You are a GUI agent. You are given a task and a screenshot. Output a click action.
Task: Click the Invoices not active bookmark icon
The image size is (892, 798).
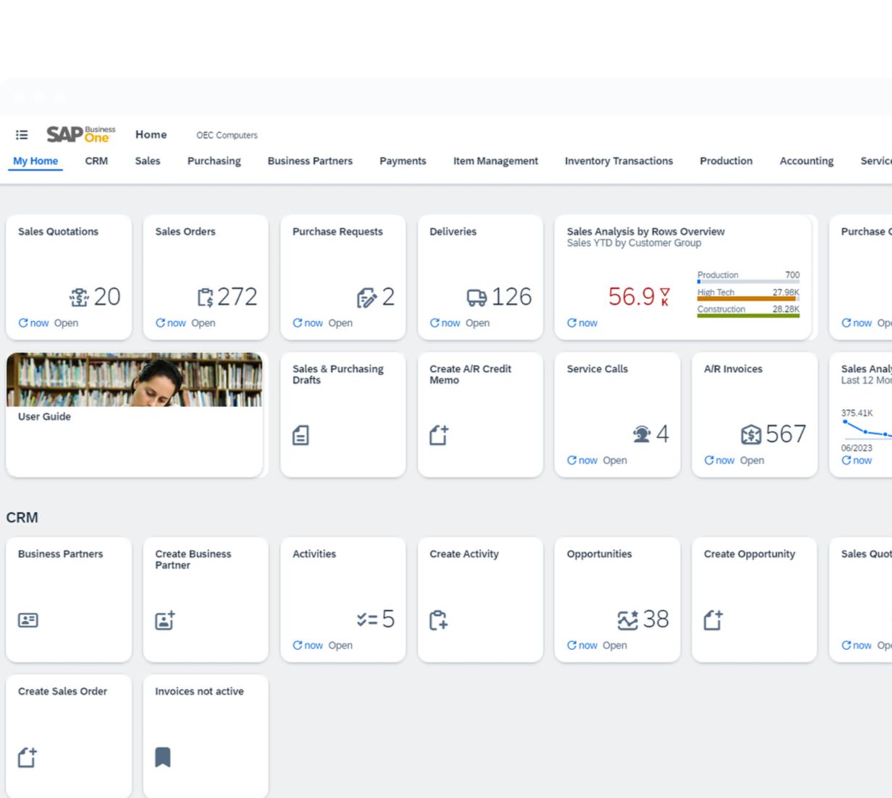[x=163, y=757]
